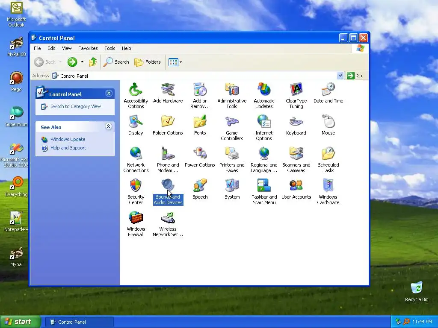The image size is (438, 328).
Task: Click the Start button
Action: pos(20,322)
